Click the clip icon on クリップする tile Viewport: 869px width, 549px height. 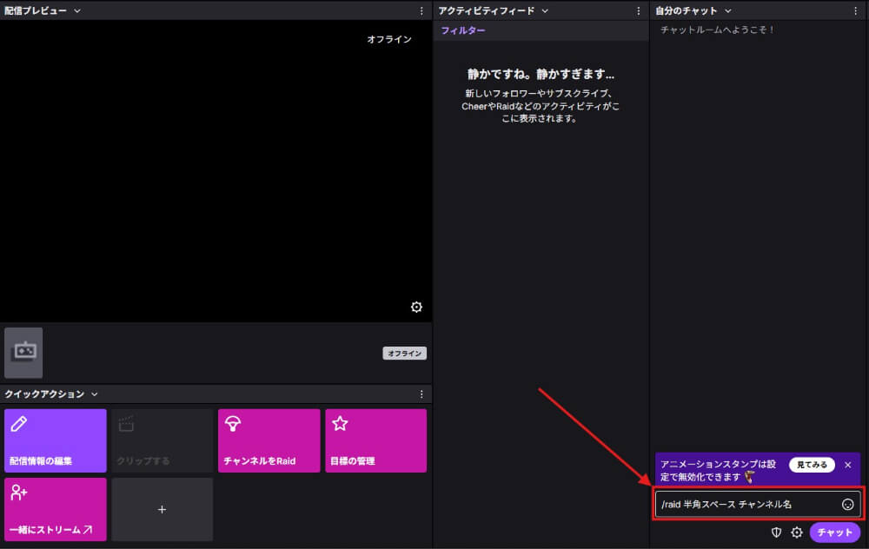124,423
